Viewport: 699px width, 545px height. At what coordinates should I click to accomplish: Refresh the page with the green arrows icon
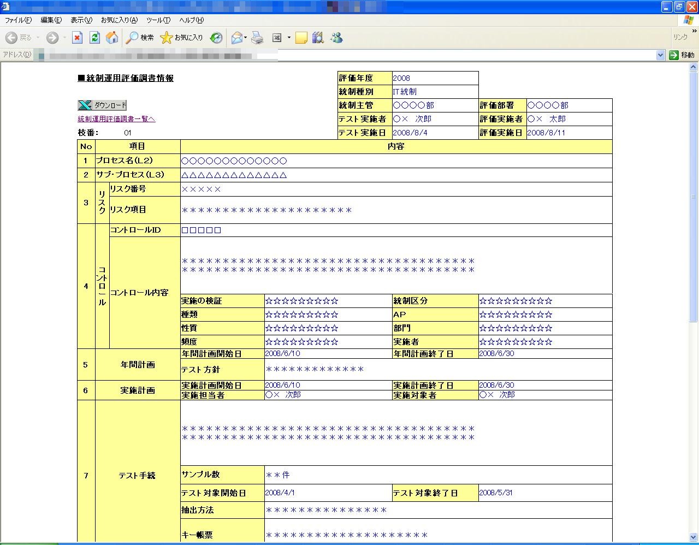pos(94,38)
